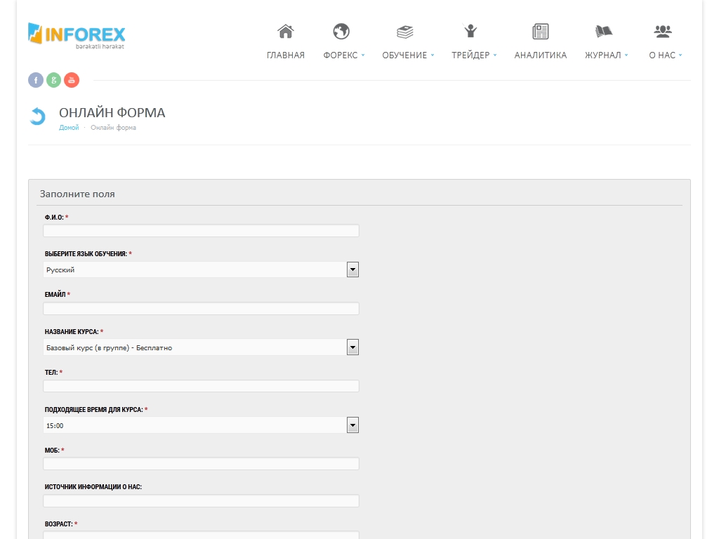
Task: Click the globe icon above ФОРЕКС
Action: [x=341, y=32]
